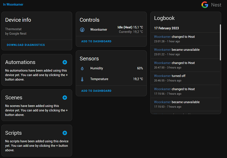Click the Google logo icon
The height and width of the screenshot is (158, 227).
tap(205, 5)
